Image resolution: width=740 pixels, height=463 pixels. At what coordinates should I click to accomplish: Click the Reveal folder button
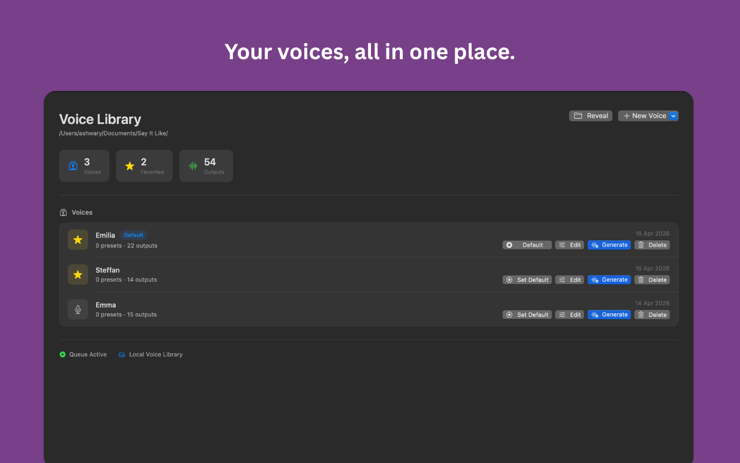coord(590,116)
